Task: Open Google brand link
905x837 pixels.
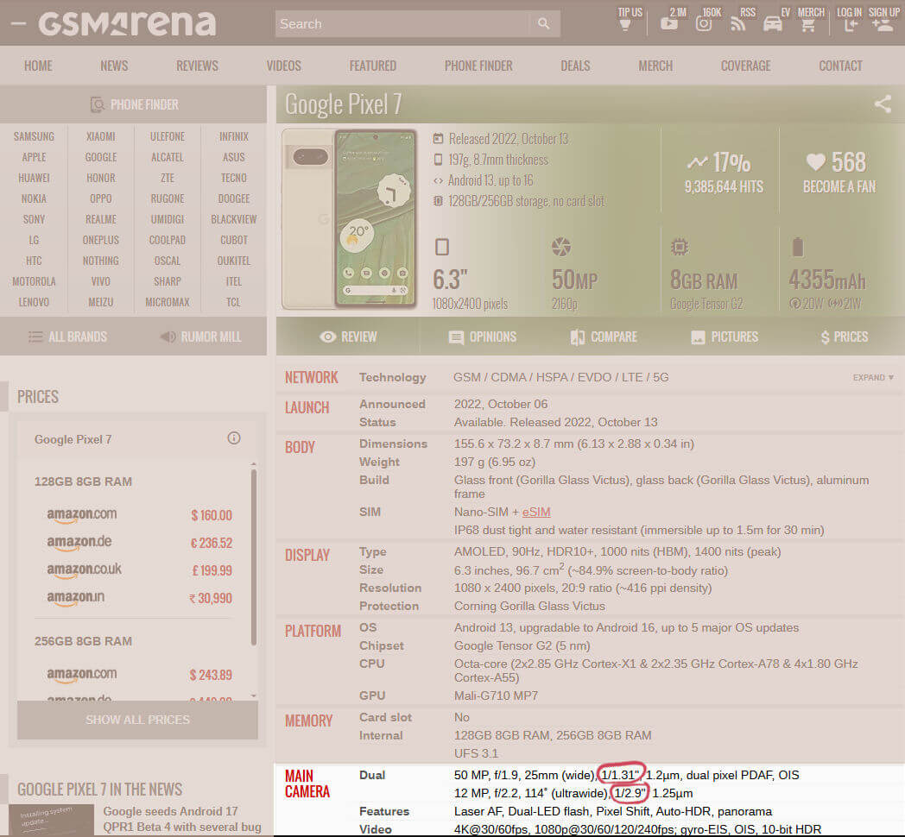Action: pos(101,158)
